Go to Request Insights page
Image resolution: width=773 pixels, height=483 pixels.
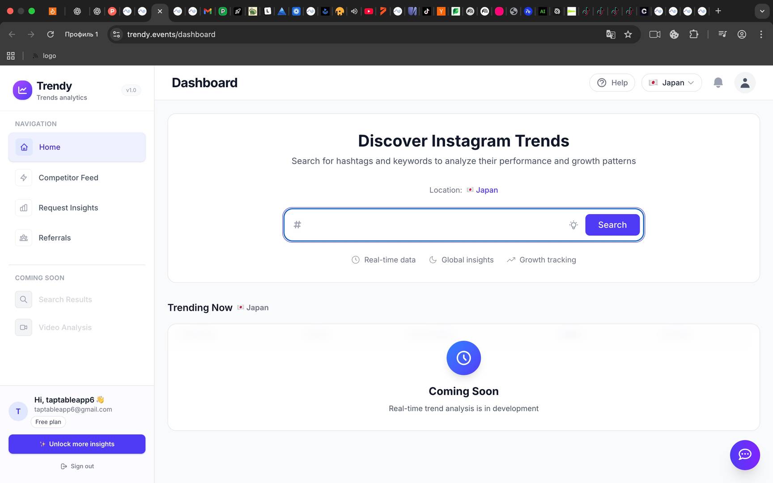pos(68,208)
